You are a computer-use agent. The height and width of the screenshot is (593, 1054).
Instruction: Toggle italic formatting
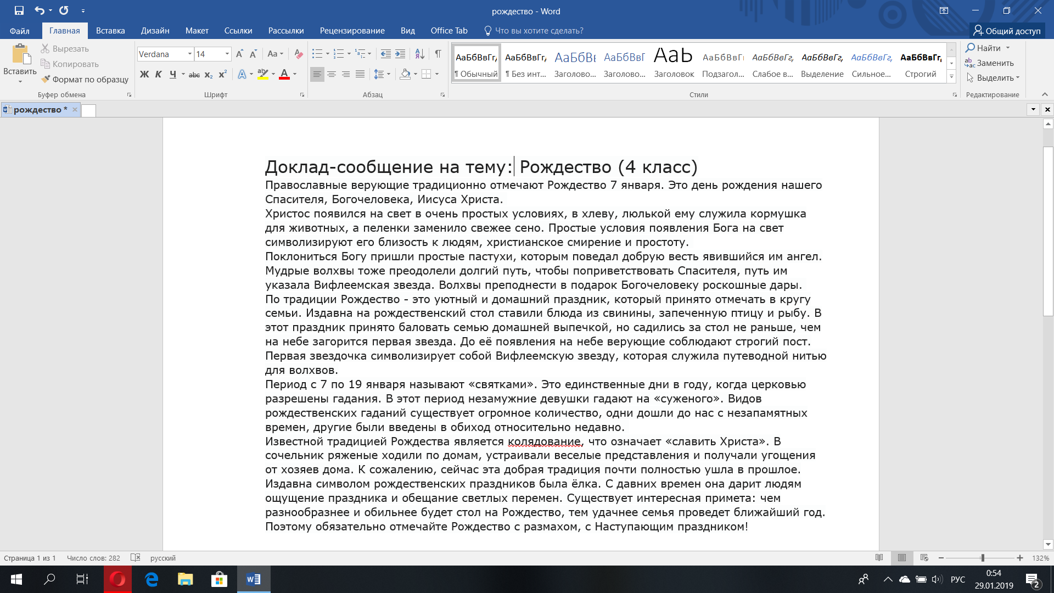159,75
